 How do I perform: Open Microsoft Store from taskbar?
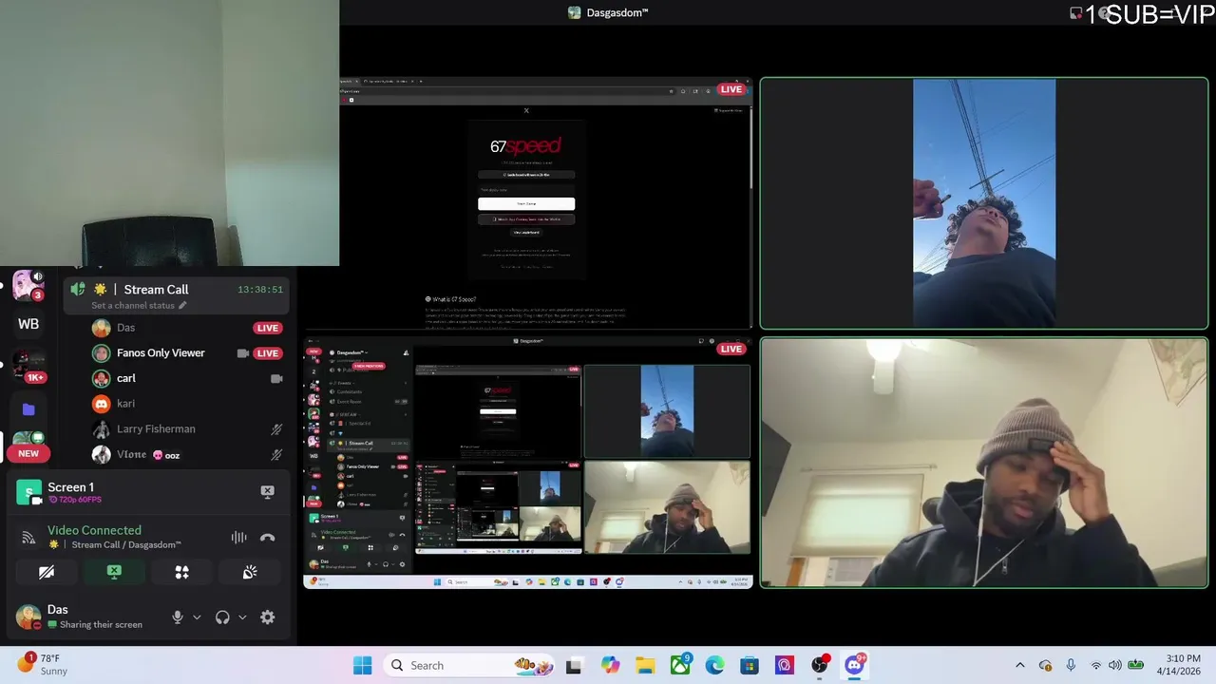(750, 666)
